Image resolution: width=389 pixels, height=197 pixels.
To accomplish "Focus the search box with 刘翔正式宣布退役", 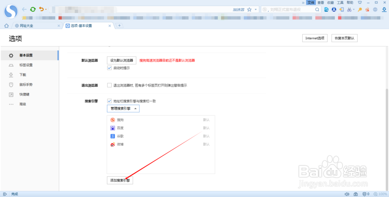I will (291, 10).
